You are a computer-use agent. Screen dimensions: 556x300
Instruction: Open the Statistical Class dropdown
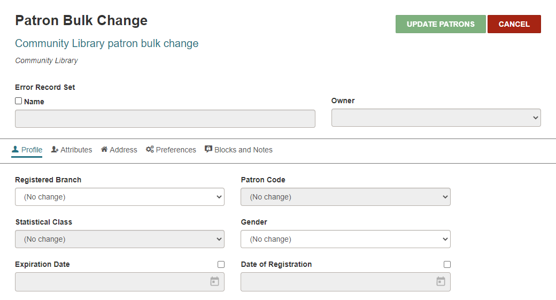(x=120, y=239)
